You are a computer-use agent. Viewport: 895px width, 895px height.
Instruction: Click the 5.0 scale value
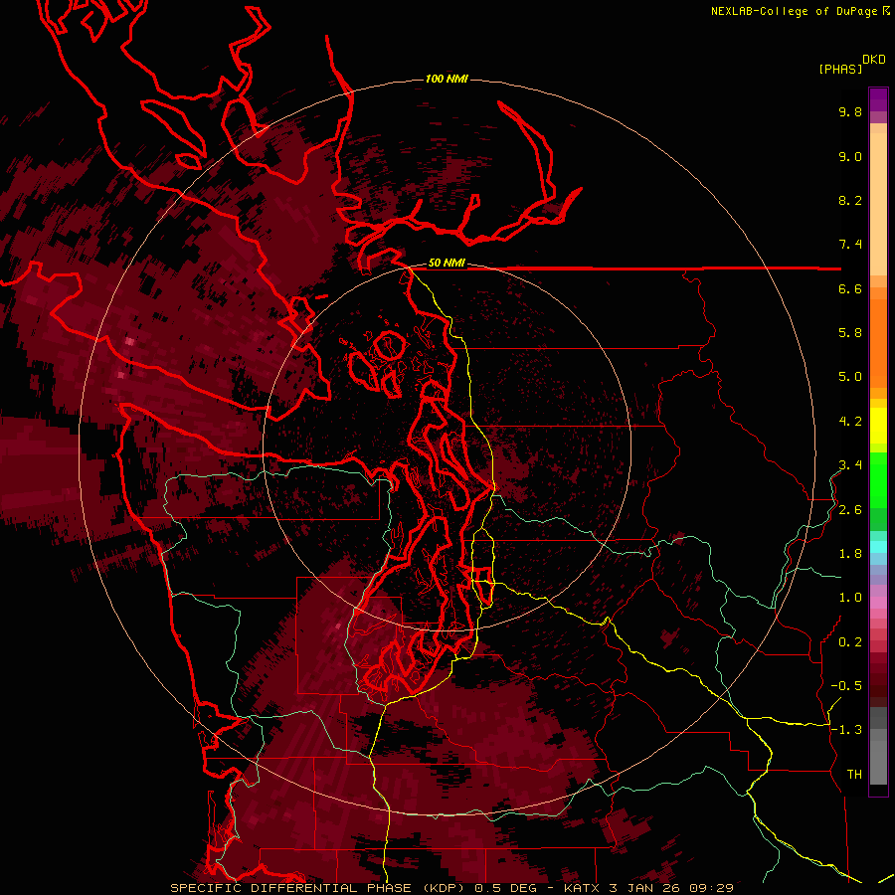(x=850, y=377)
